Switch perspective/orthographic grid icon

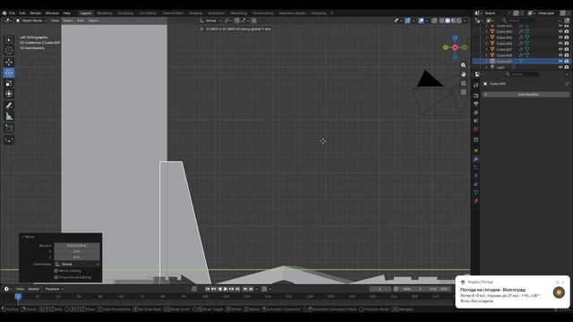point(464,92)
